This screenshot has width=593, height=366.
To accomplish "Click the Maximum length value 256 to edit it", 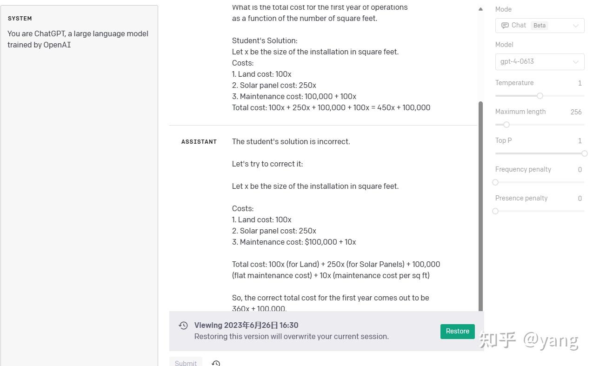I will (576, 112).
